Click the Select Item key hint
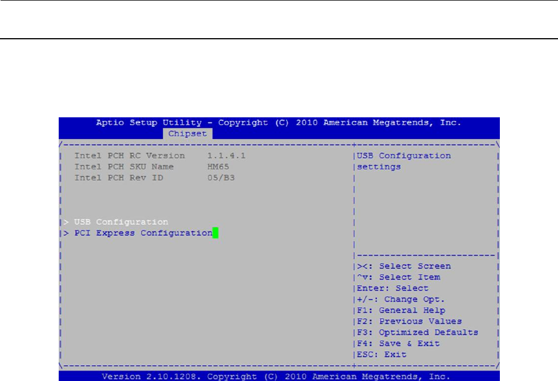This screenshot has width=558, height=381. click(398, 277)
